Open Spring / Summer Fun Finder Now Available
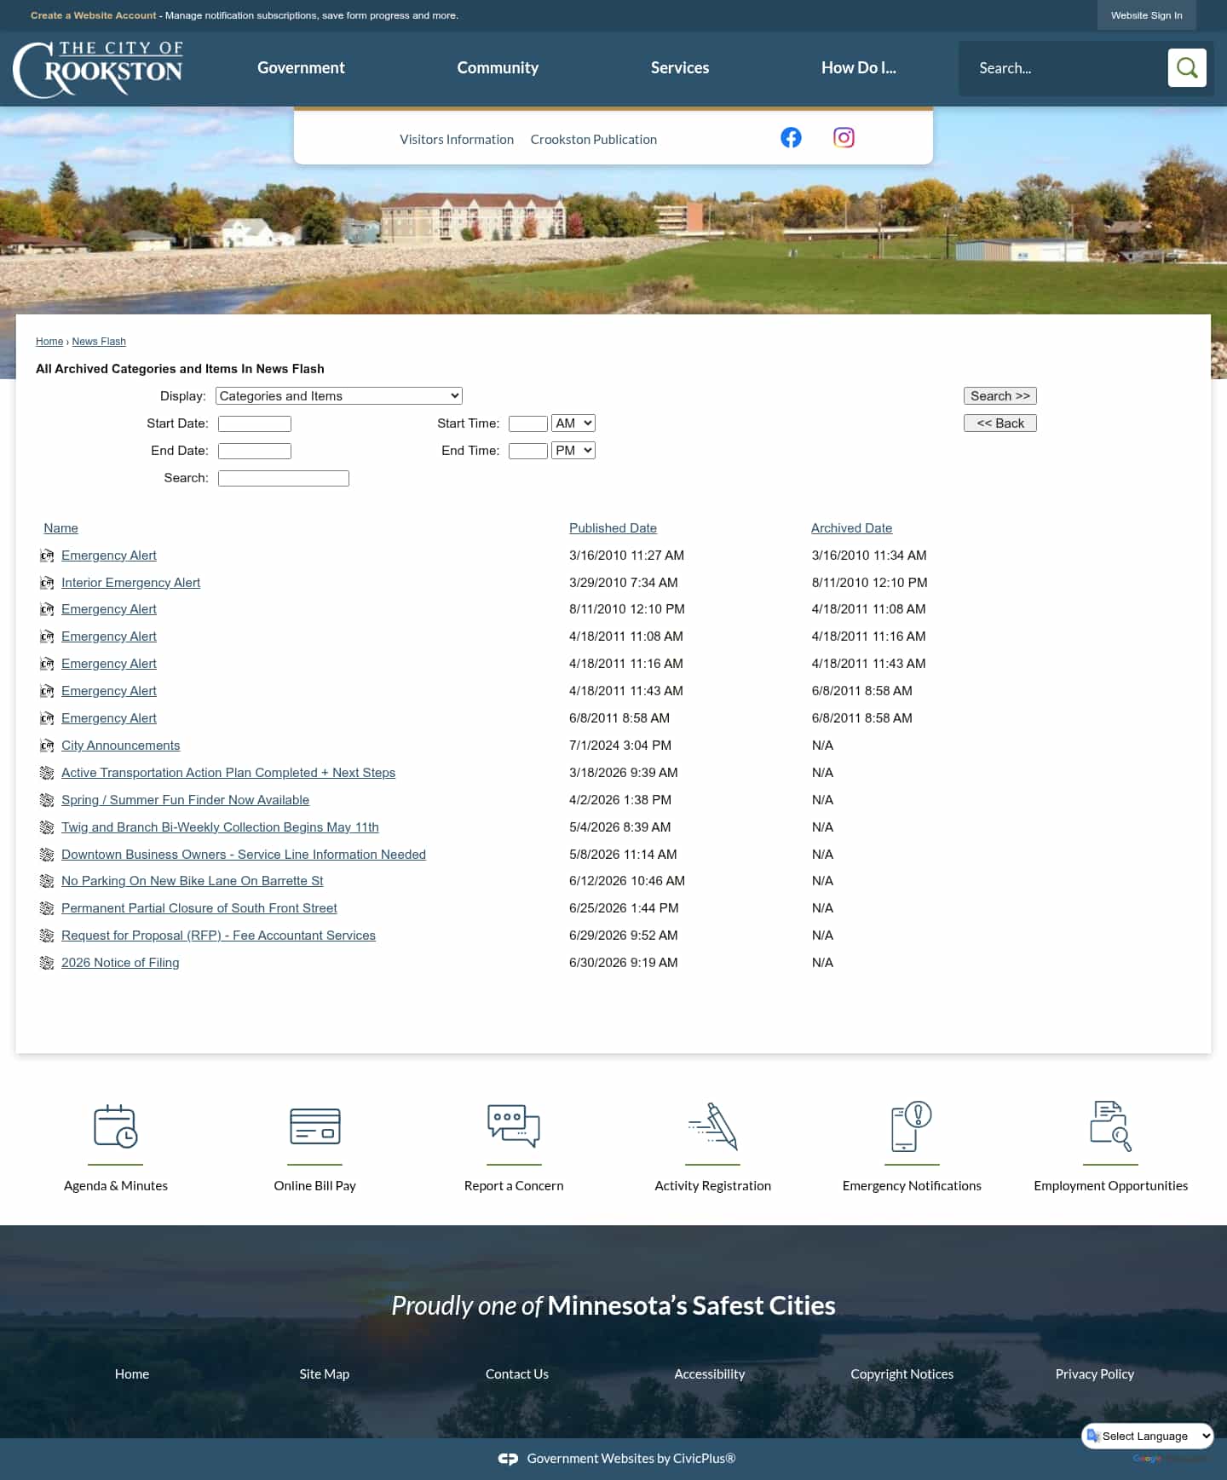Screen dimensions: 1227x1480 pos(185,800)
